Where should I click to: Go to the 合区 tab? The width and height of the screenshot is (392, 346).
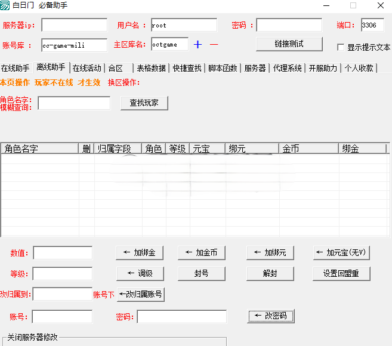coord(119,68)
